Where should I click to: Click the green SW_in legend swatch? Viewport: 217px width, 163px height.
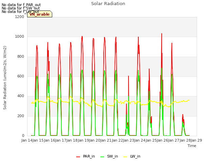[102, 157]
